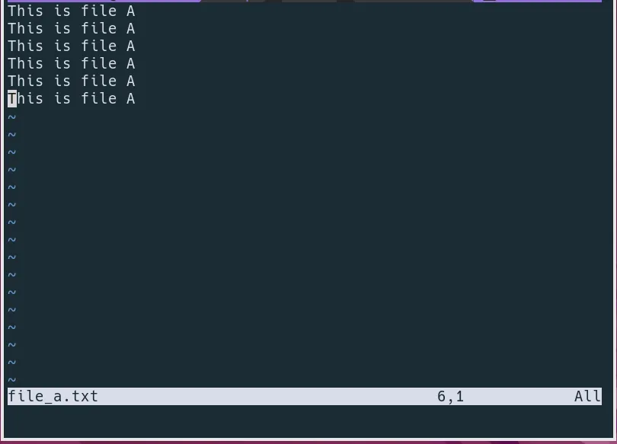617x444 pixels.
Task: Click the empty command line below status bar
Action: coord(305,414)
